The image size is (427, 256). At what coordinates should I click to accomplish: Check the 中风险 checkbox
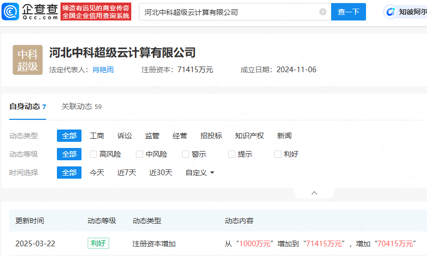click(x=139, y=154)
